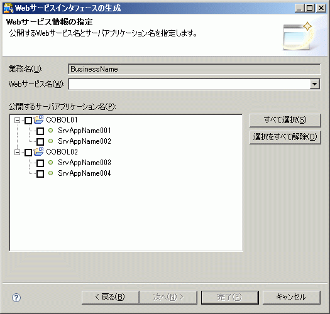
Task: Minimize the dialog window
Action: (299, 8)
